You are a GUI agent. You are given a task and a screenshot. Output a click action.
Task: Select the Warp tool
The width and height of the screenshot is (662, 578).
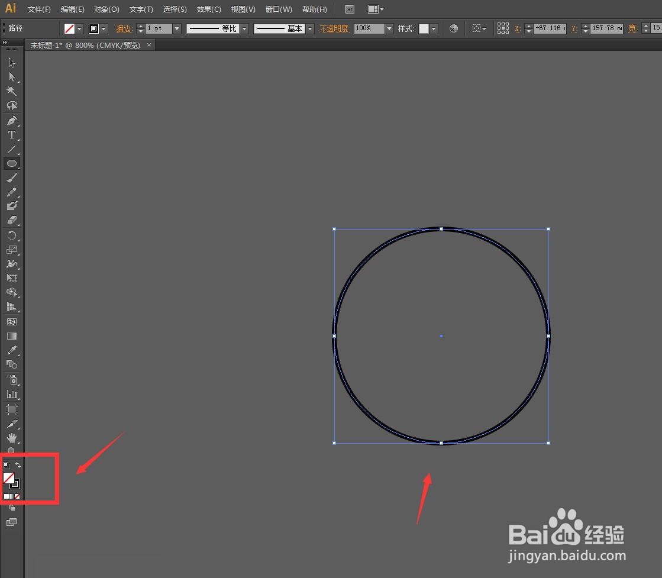12,264
